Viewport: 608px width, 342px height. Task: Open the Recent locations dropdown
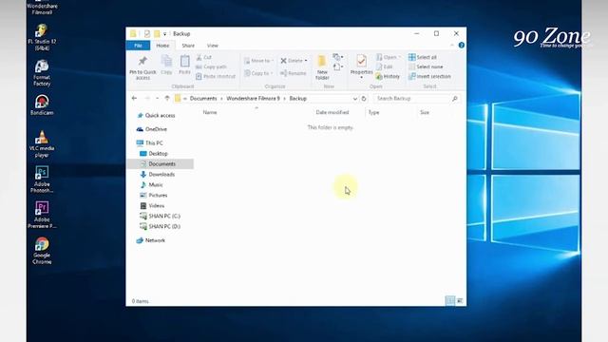157,99
